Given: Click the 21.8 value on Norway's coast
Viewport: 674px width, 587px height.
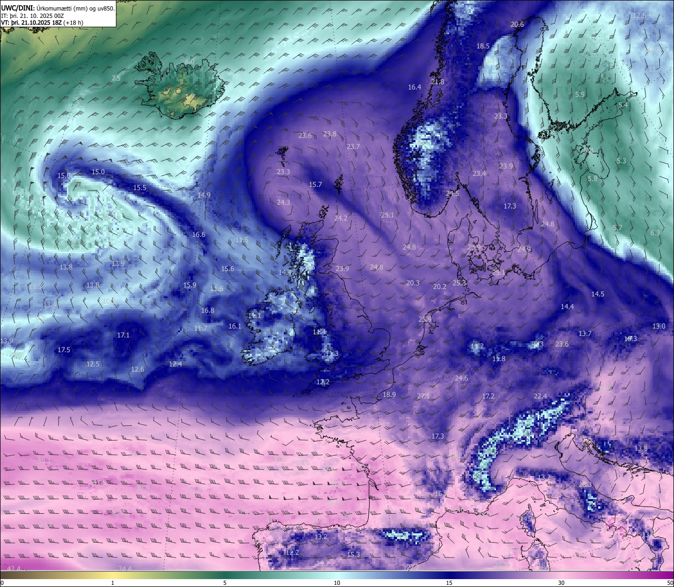Looking at the screenshot, I should (438, 82).
